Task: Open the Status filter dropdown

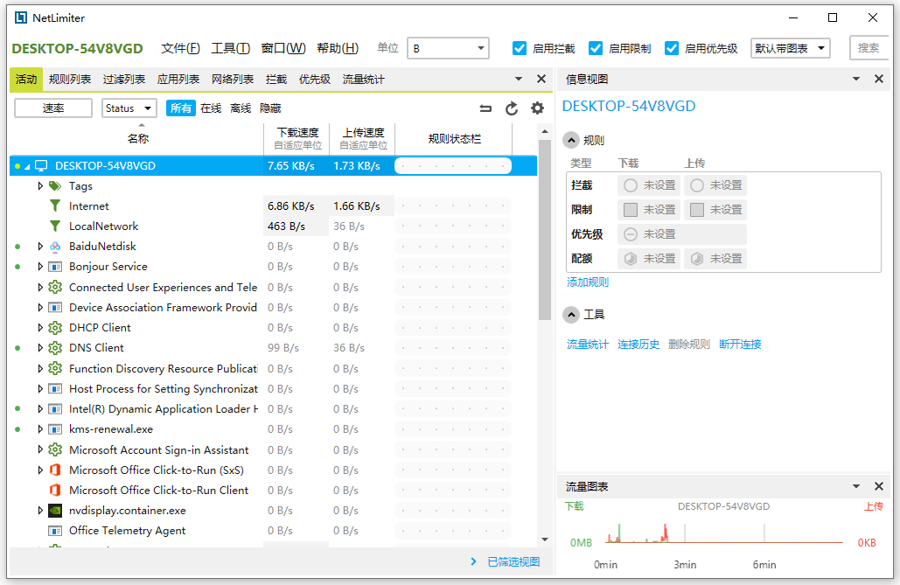Action: 128,108
